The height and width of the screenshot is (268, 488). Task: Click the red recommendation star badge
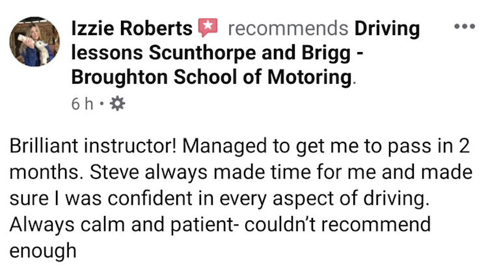[208, 28]
